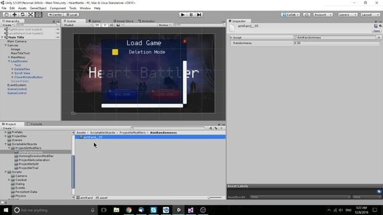Select the HomingDirectionModifier folder
This screenshot has width=383, height=215.
point(36,156)
